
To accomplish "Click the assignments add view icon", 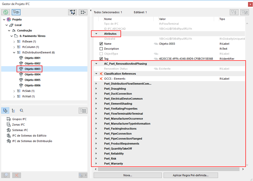I will click(5, 111).
